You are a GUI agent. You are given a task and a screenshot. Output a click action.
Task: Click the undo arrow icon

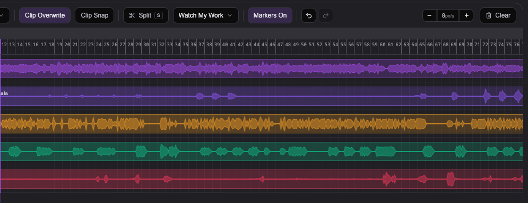309,15
